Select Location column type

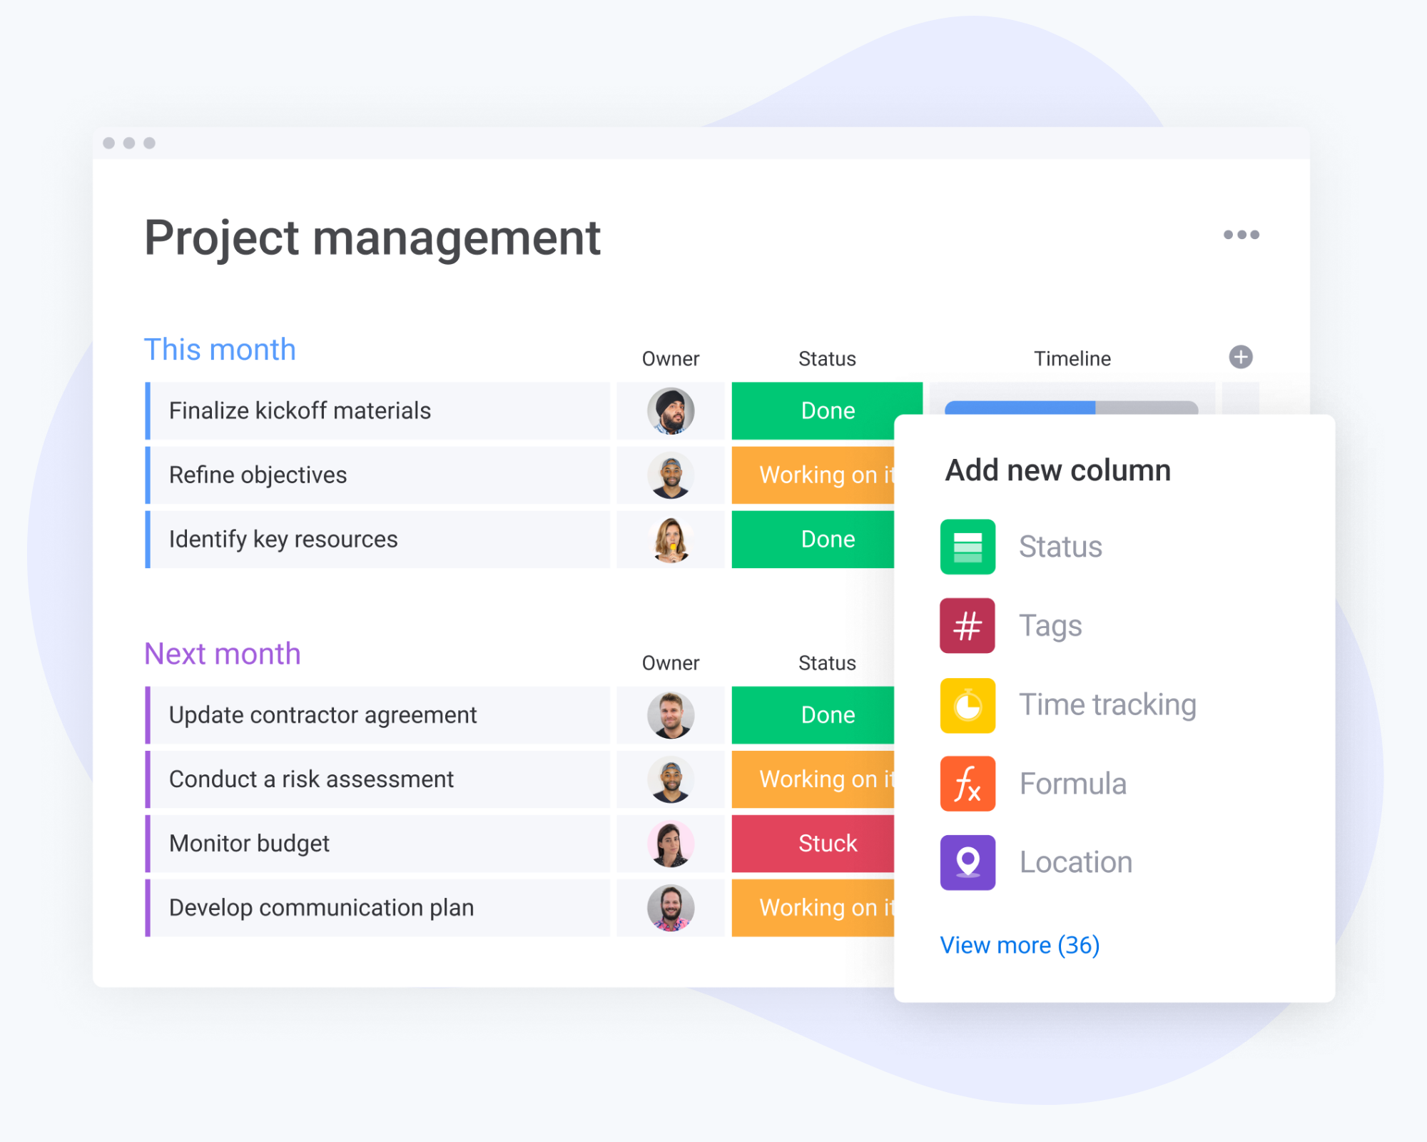1076,862
